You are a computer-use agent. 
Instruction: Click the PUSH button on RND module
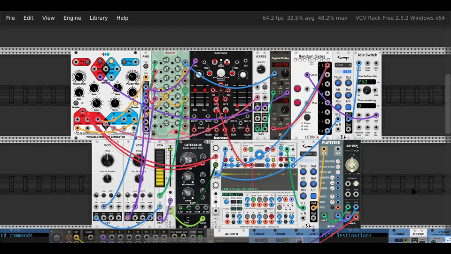(x=146, y=66)
